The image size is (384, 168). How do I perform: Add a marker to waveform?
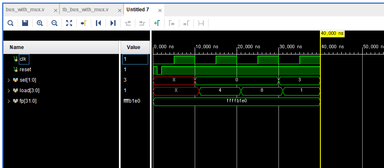[x=157, y=23]
